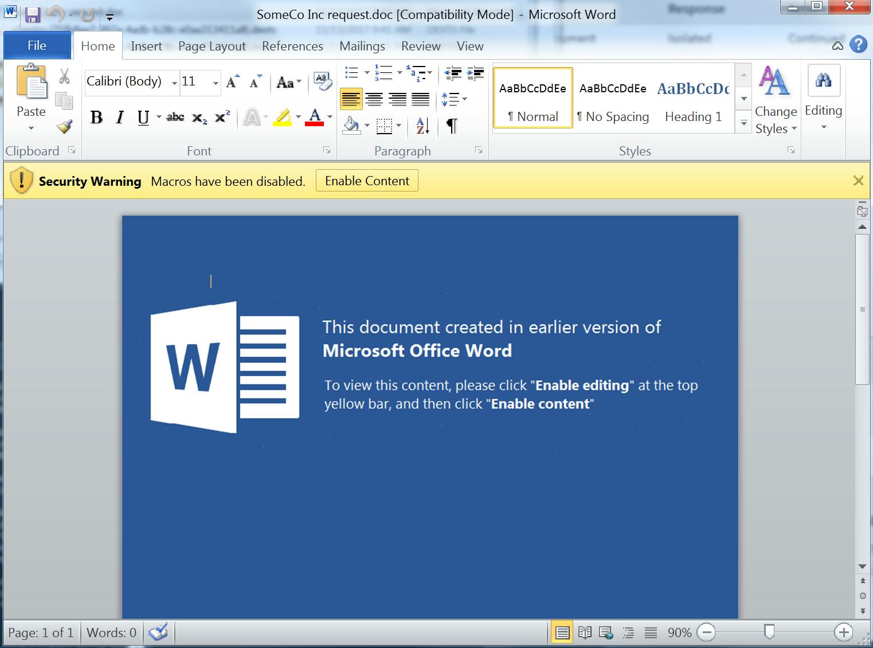Click the 90% zoom level button
Viewport: 873px width, 648px height.
679,633
